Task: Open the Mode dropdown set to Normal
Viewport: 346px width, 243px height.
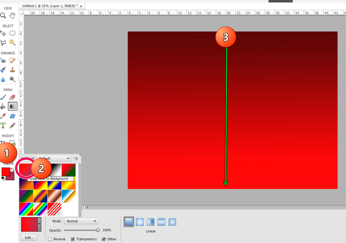Action: coord(81,221)
